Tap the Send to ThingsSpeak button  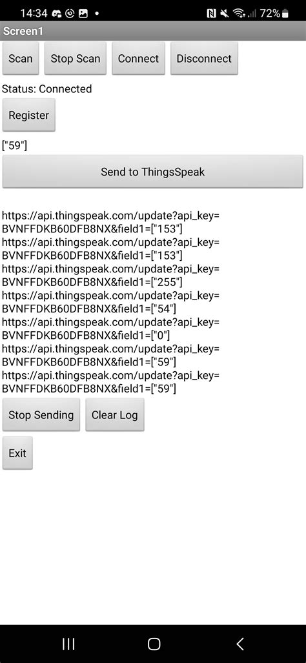[152, 172]
